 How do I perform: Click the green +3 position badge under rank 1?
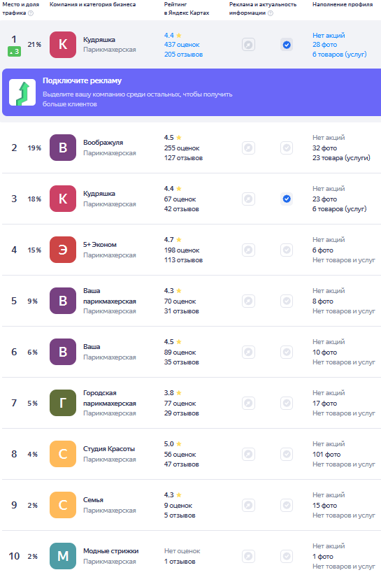tap(14, 52)
